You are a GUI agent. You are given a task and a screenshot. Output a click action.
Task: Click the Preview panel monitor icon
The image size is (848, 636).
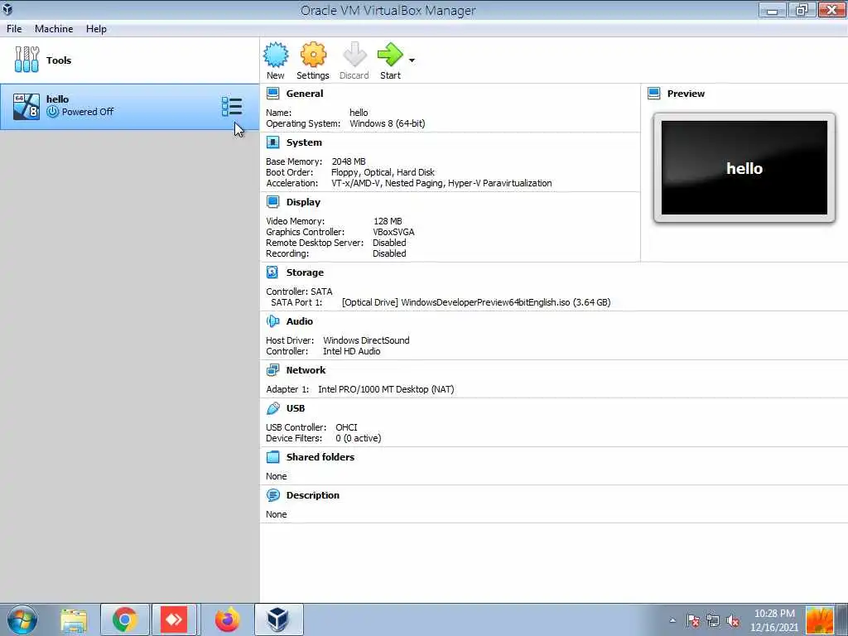654,94
